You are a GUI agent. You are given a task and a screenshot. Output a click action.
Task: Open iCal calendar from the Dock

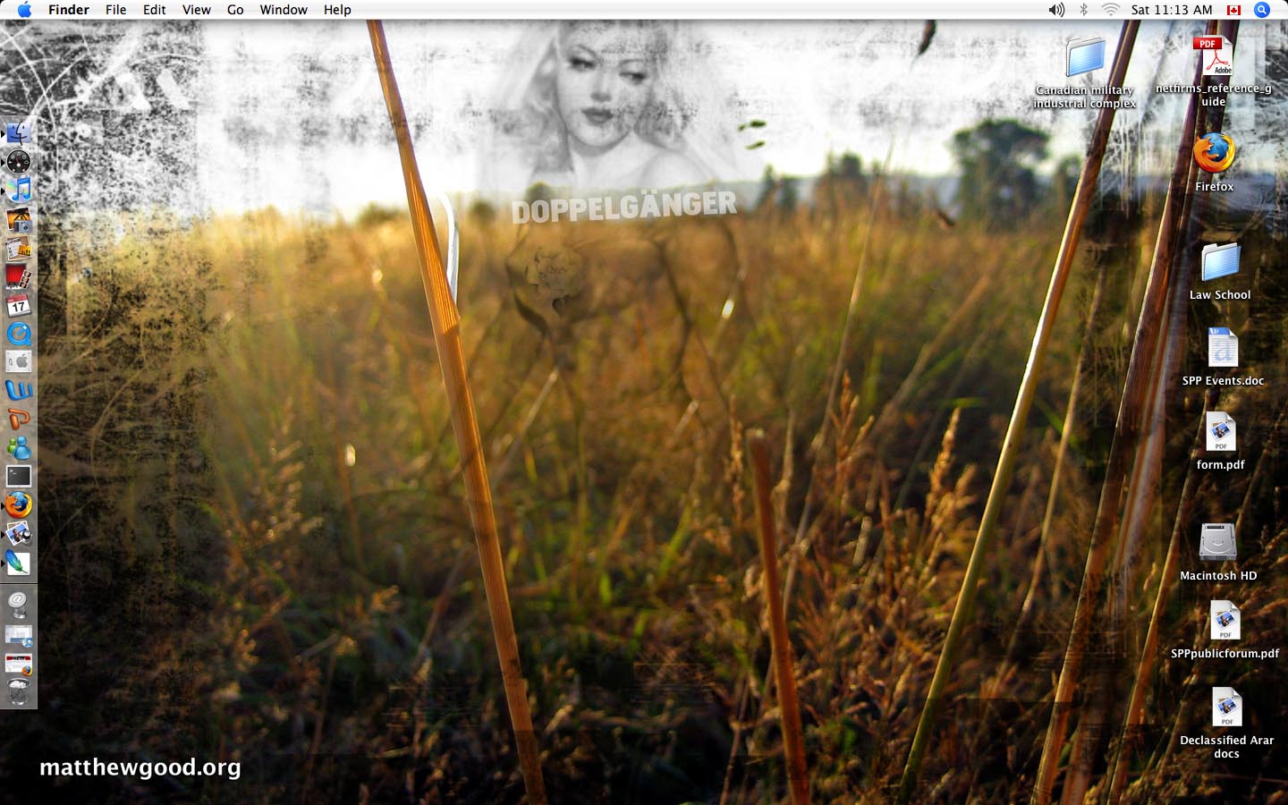point(19,305)
